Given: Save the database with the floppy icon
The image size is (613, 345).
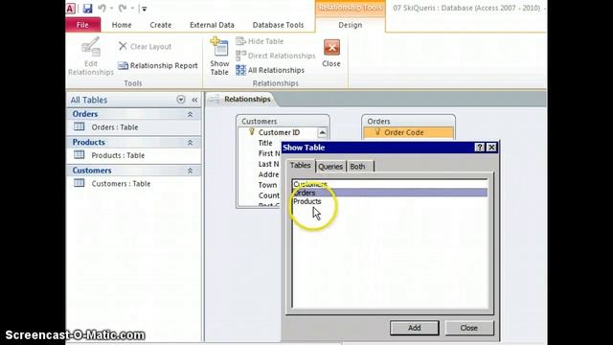Looking at the screenshot, I should (87, 9).
